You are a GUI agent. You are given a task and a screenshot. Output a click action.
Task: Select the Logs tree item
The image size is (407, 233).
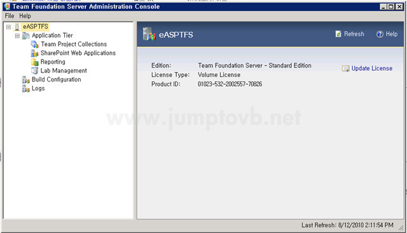38,88
